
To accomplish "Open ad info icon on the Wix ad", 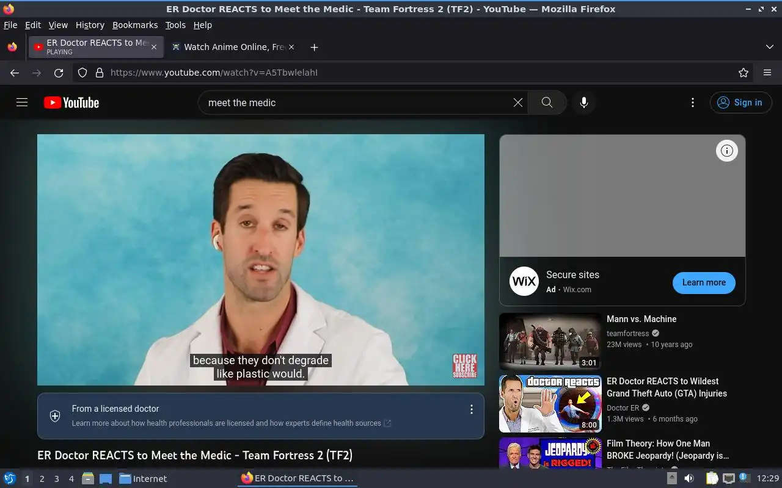I will pyautogui.click(x=726, y=151).
